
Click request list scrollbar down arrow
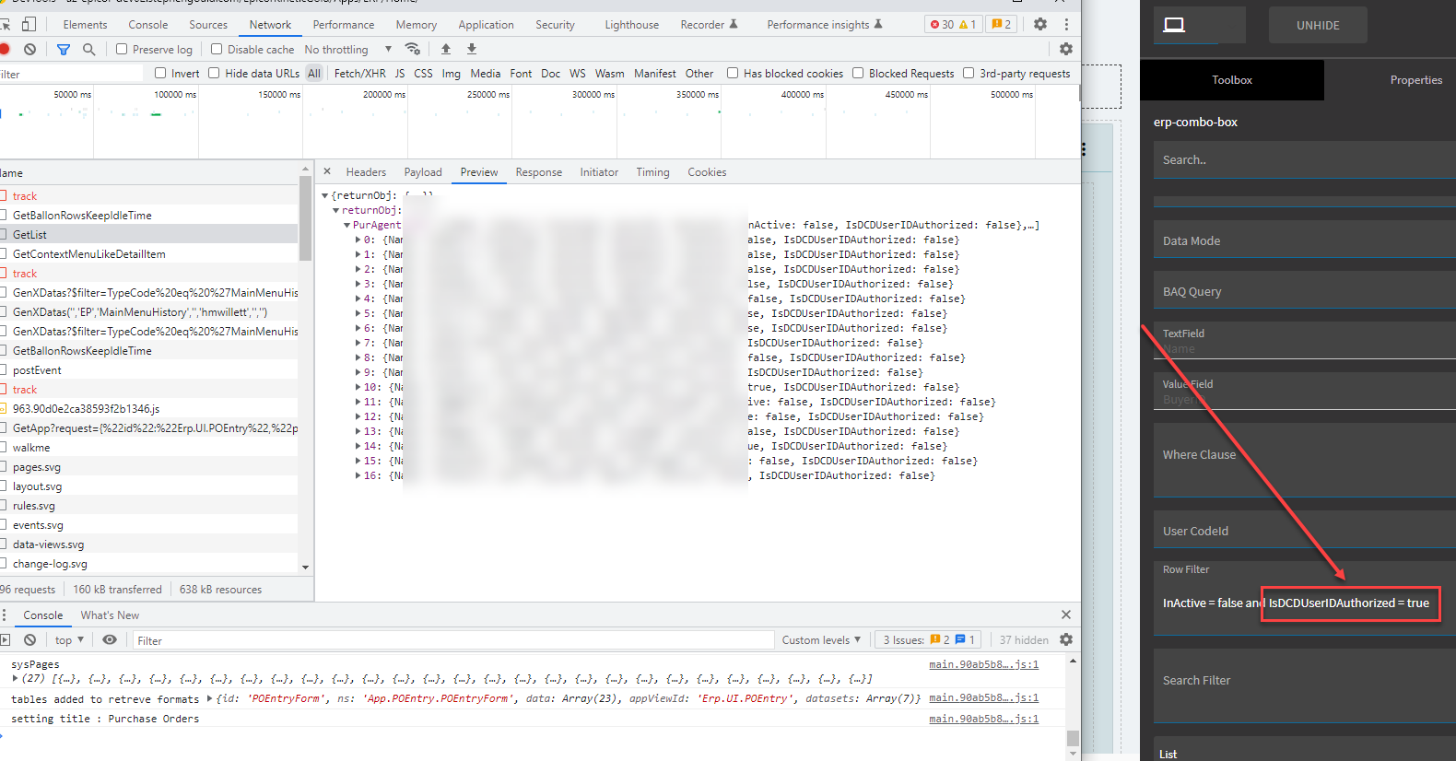(x=305, y=567)
